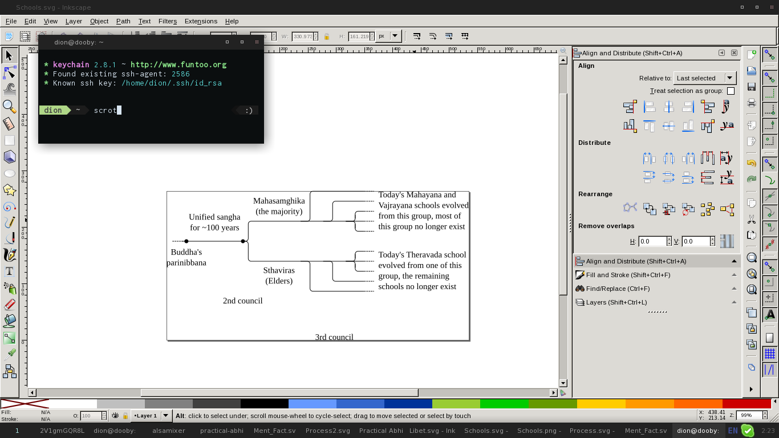
Task: Click the Remove overlaps button
Action: tap(727, 241)
